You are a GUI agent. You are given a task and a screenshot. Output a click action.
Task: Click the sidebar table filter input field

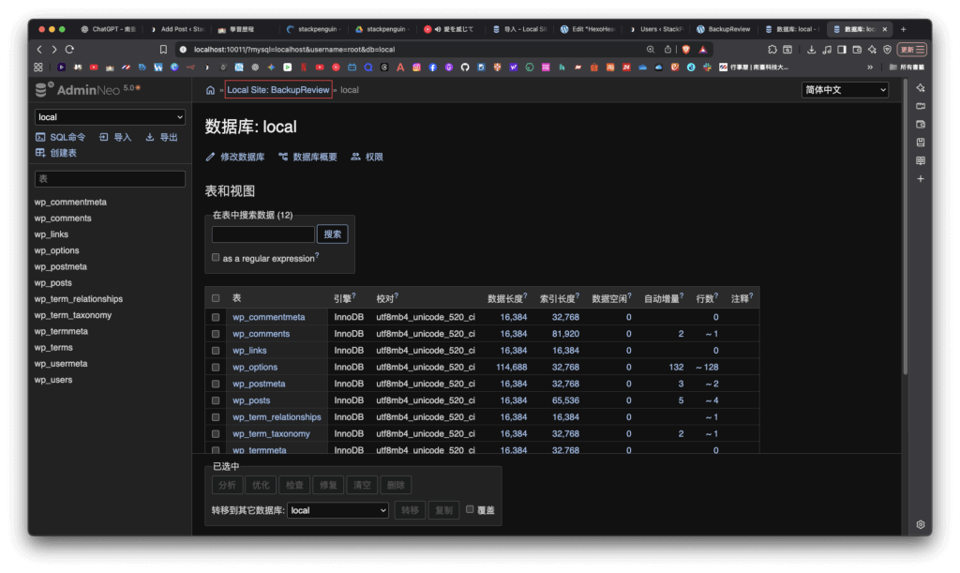tap(110, 178)
